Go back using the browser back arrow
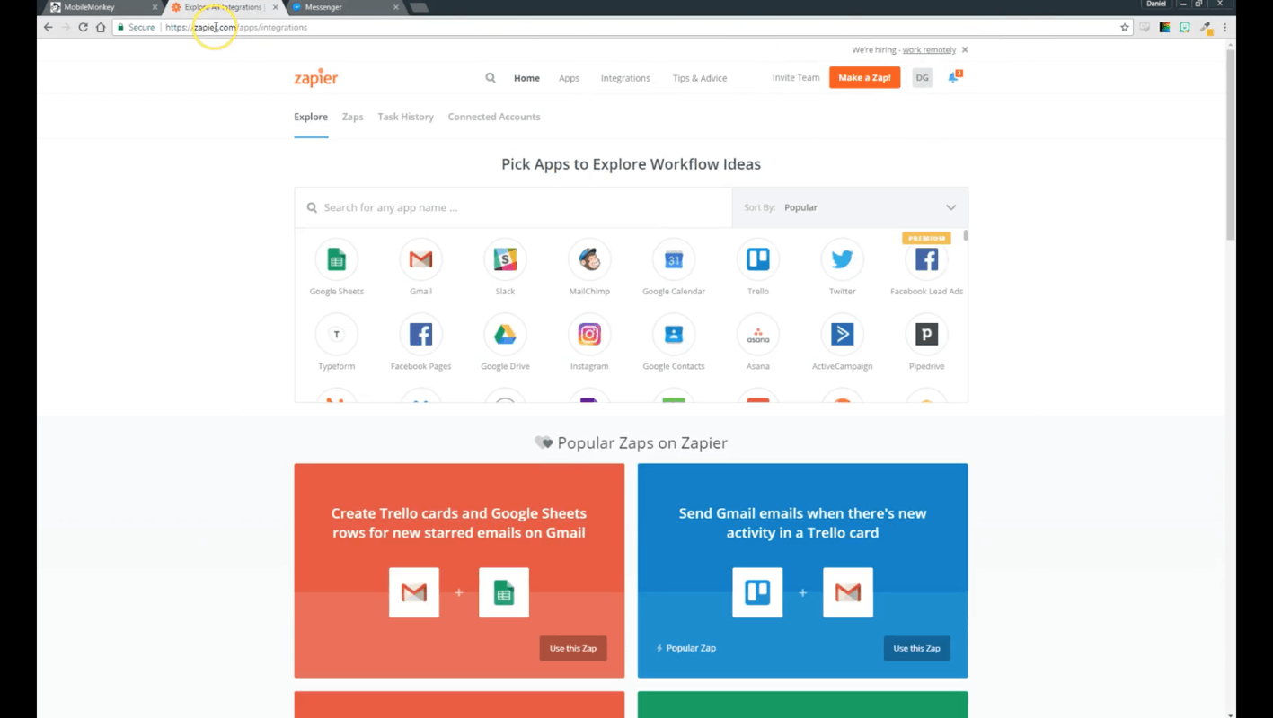1273x718 pixels. pyautogui.click(x=49, y=27)
